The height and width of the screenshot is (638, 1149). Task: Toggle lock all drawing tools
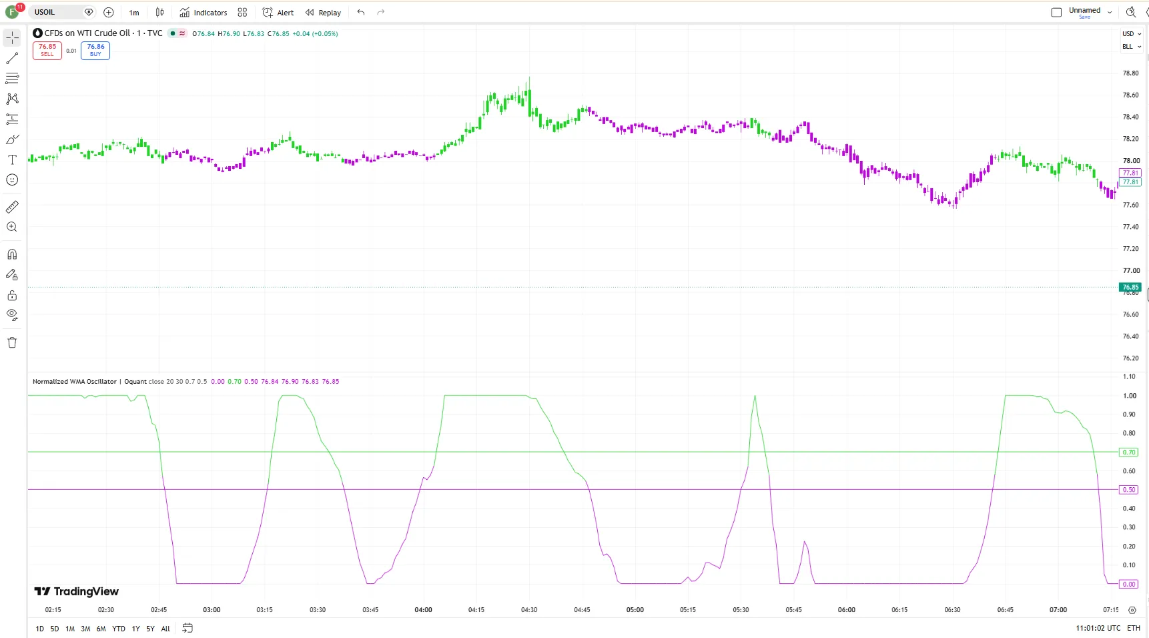[12, 295]
